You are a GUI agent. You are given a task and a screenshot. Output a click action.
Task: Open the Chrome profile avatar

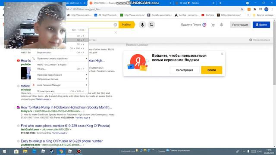click(x=267, y=9)
